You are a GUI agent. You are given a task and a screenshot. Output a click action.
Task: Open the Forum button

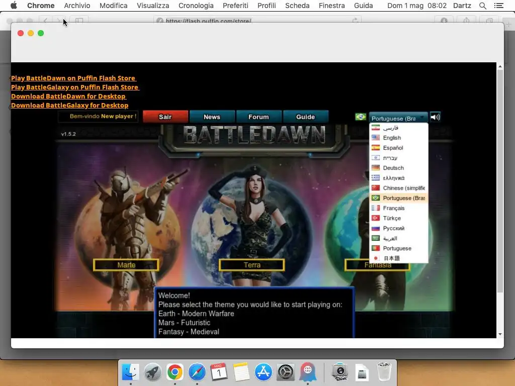coord(259,117)
